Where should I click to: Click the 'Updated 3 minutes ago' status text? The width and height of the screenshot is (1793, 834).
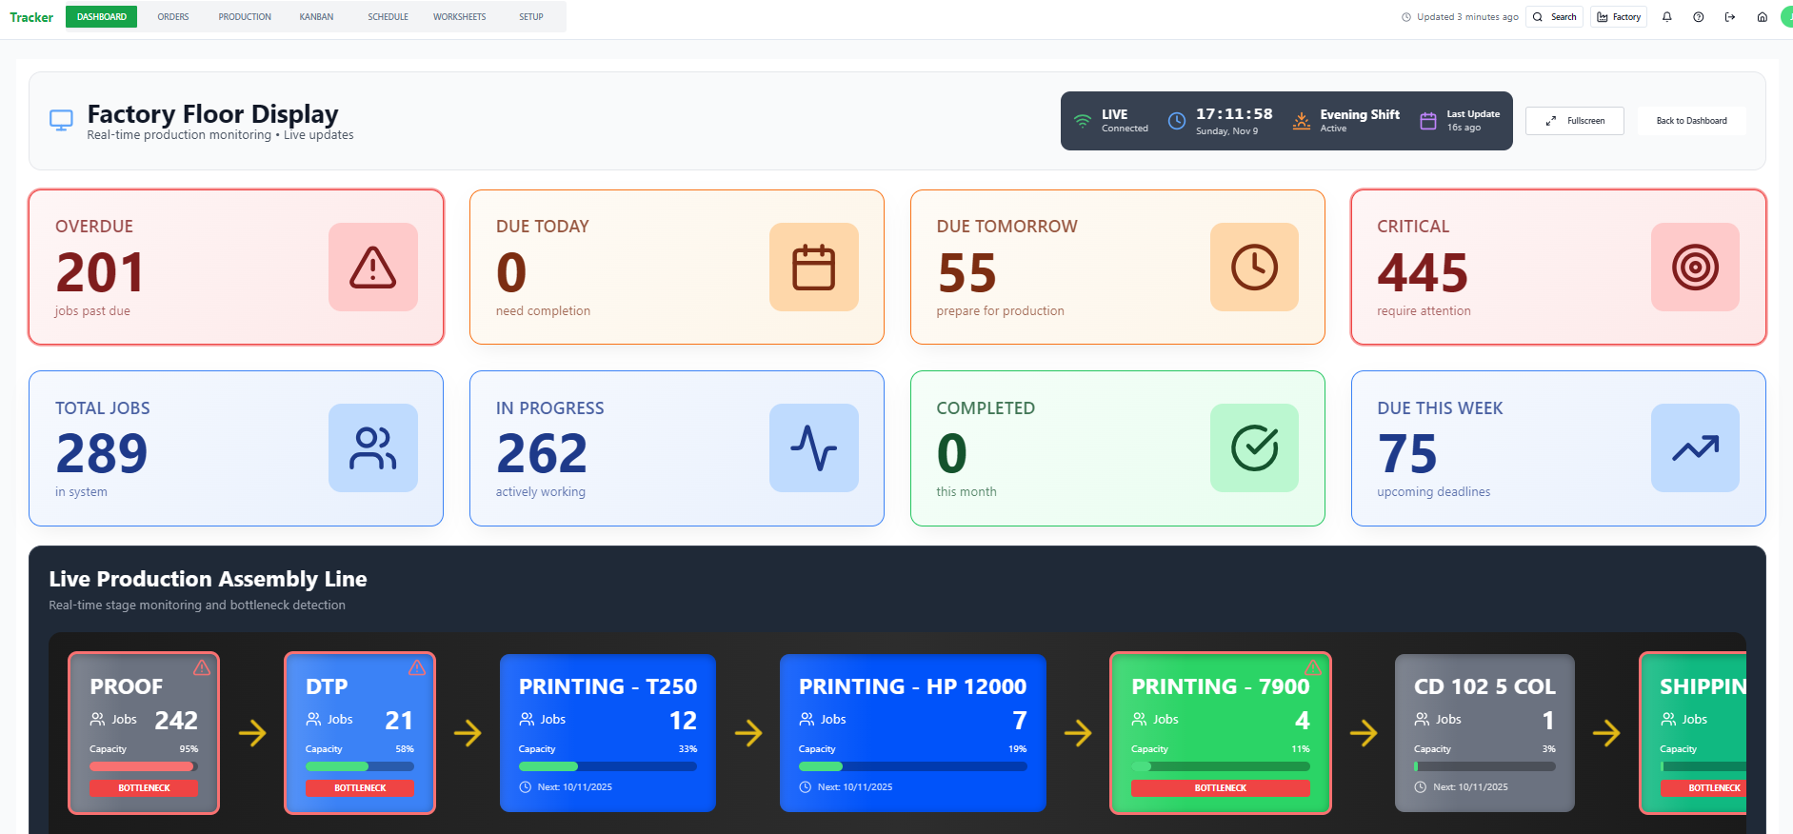[1467, 17]
